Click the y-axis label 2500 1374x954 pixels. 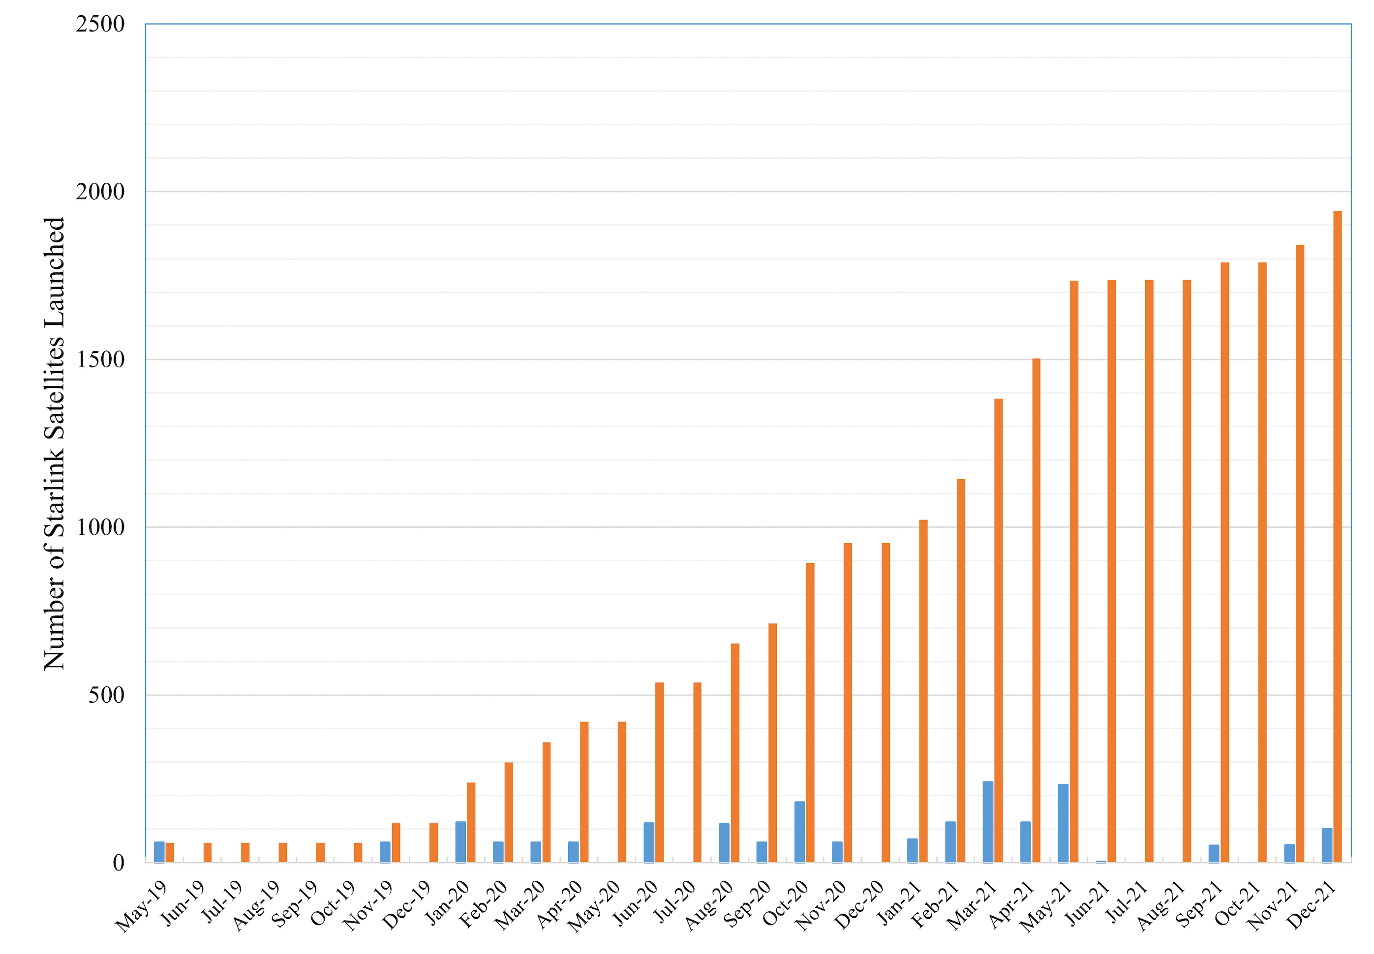click(100, 25)
